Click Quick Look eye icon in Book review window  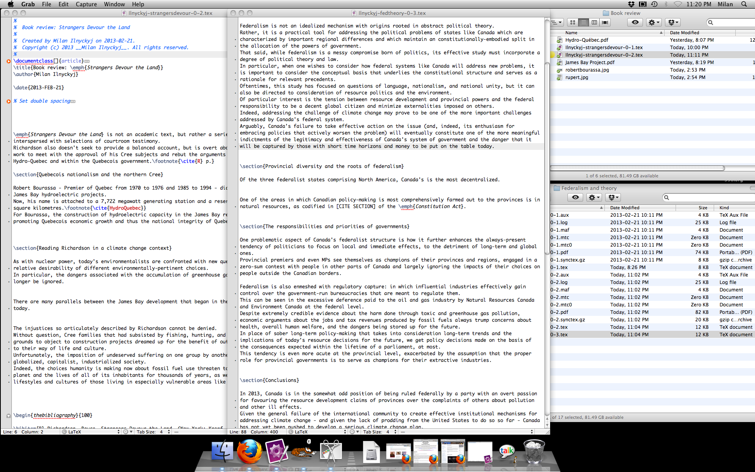[x=635, y=22]
